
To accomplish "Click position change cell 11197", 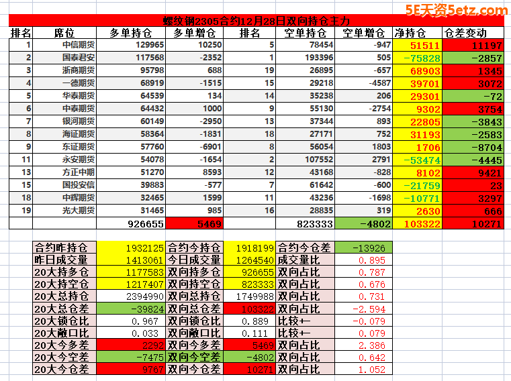I will (x=473, y=45).
